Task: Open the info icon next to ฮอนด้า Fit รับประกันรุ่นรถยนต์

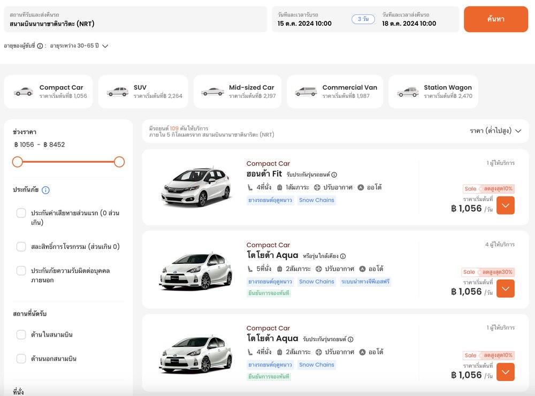Action: 334,175
